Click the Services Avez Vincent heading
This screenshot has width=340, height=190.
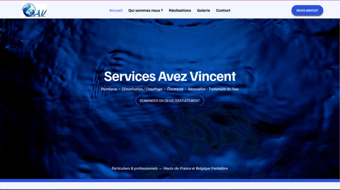pos(170,76)
